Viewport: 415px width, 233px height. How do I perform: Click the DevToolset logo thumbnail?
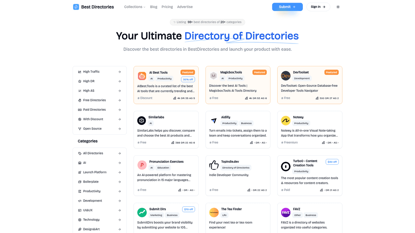pos(286,76)
